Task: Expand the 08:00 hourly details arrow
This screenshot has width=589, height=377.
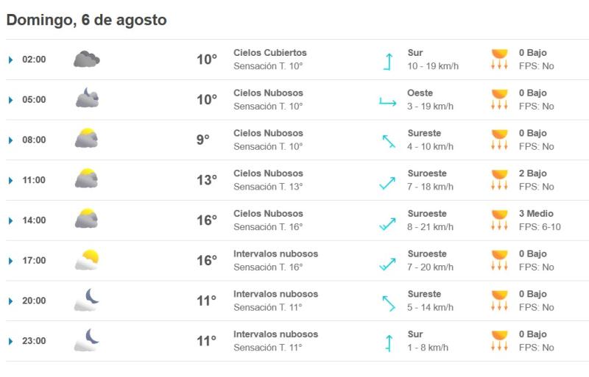Action: (x=10, y=140)
